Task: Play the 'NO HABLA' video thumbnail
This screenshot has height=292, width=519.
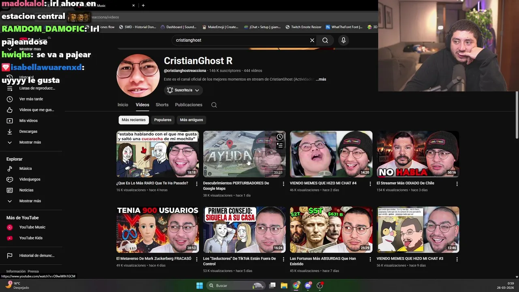Action: pyautogui.click(x=418, y=154)
